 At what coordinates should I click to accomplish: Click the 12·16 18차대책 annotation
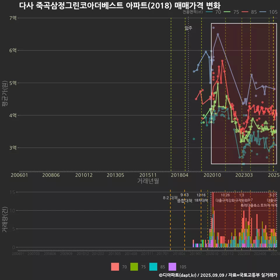(x=201, y=198)
